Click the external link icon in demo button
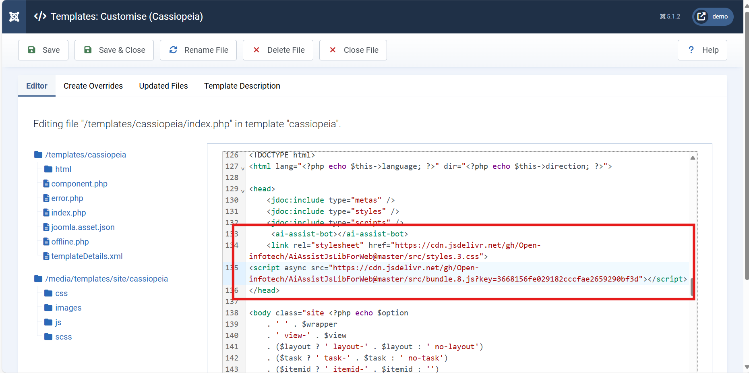This screenshot has width=749, height=373. pos(701,17)
